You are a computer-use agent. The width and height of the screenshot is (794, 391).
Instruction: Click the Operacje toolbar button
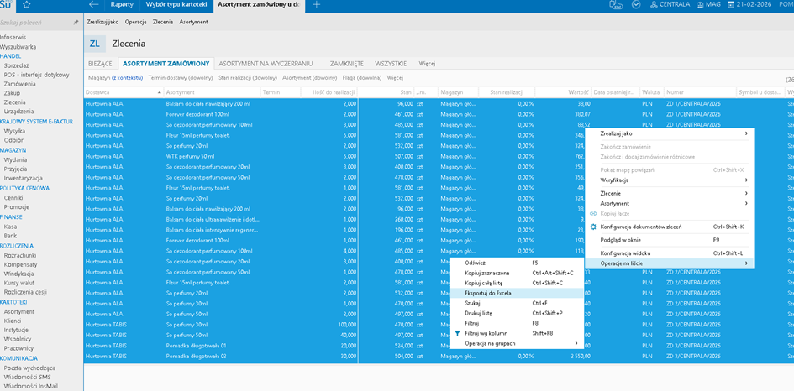point(135,22)
